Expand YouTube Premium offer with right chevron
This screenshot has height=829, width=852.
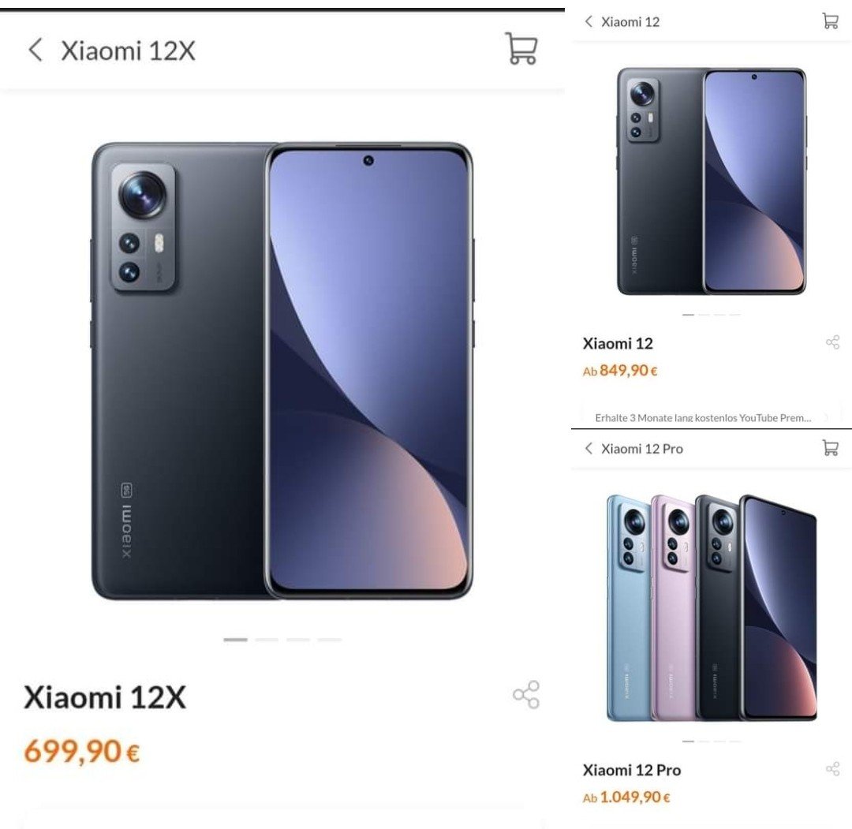pos(827,417)
